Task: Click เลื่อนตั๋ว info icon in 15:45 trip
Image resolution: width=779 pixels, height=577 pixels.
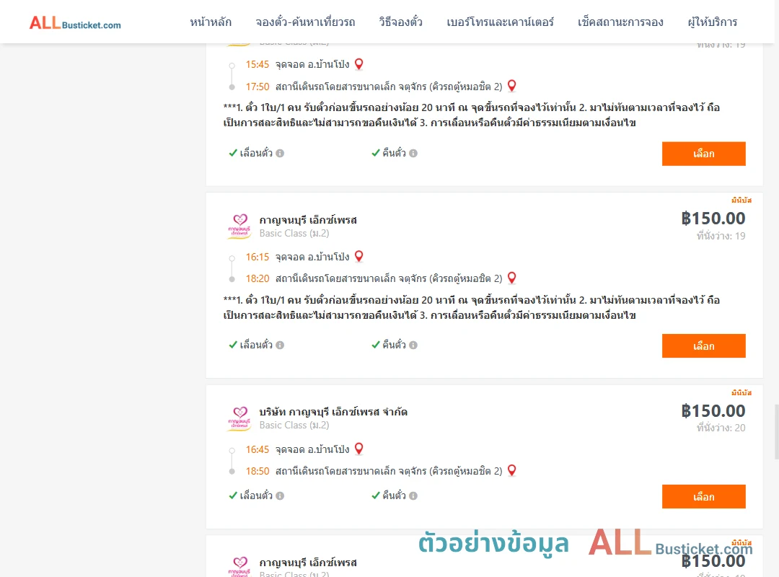Action: [x=280, y=154]
